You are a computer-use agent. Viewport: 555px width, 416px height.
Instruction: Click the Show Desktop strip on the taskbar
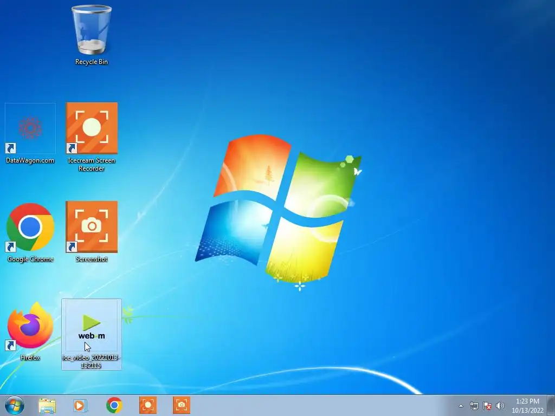[551, 405]
